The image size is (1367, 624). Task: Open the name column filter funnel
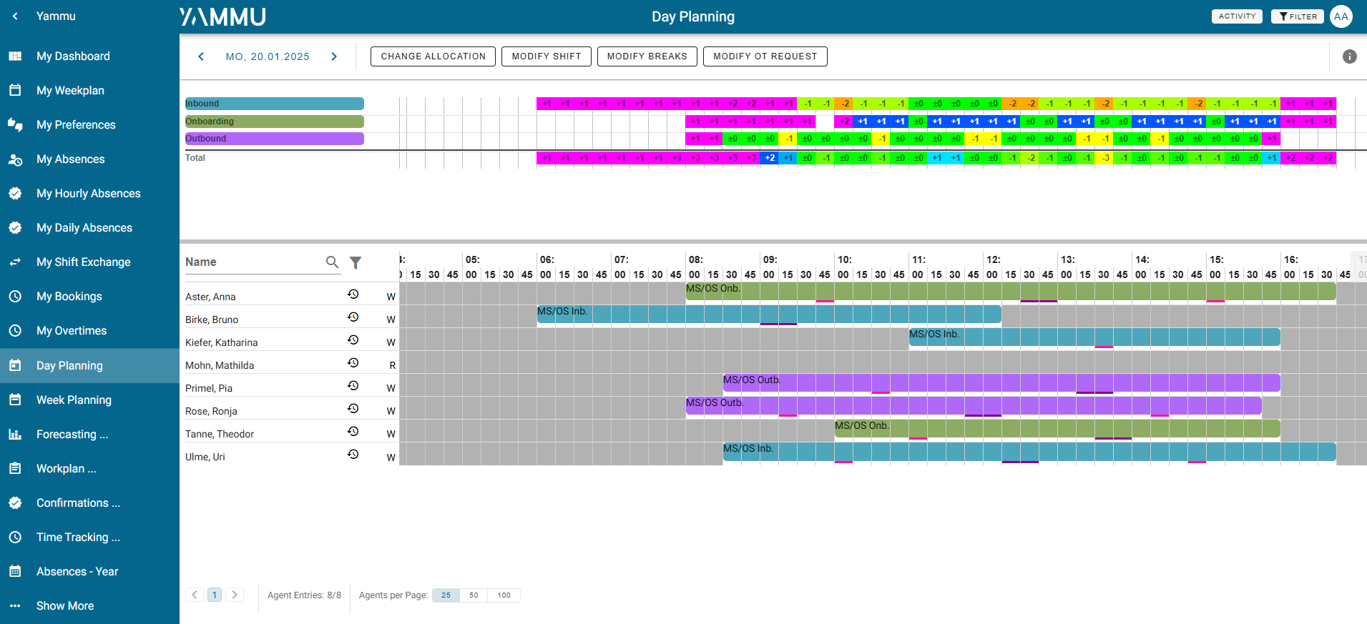point(356,263)
